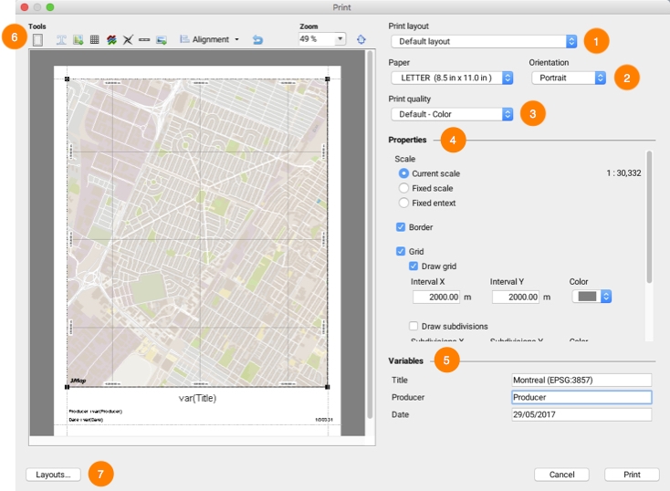Screen dimensions: 670x491
Task: Select the table grid tool icon
Action: click(x=95, y=40)
